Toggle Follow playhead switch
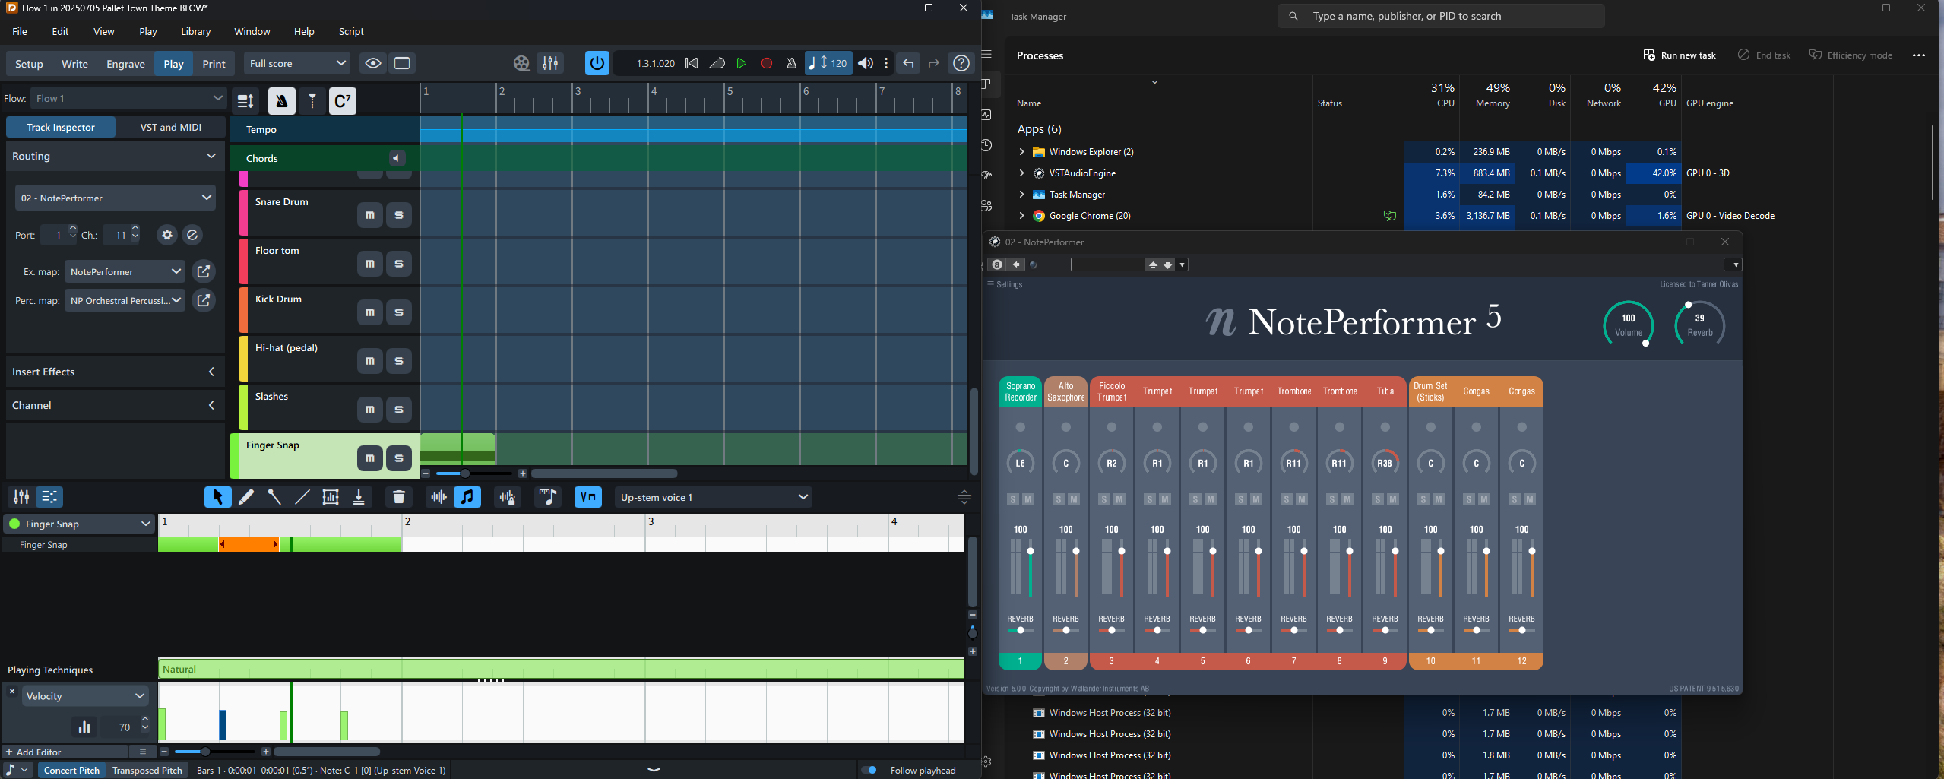The width and height of the screenshot is (1944, 779). click(869, 770)
